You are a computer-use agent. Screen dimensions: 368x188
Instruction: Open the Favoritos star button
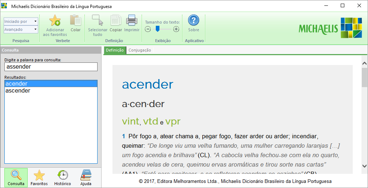point(39,177)
